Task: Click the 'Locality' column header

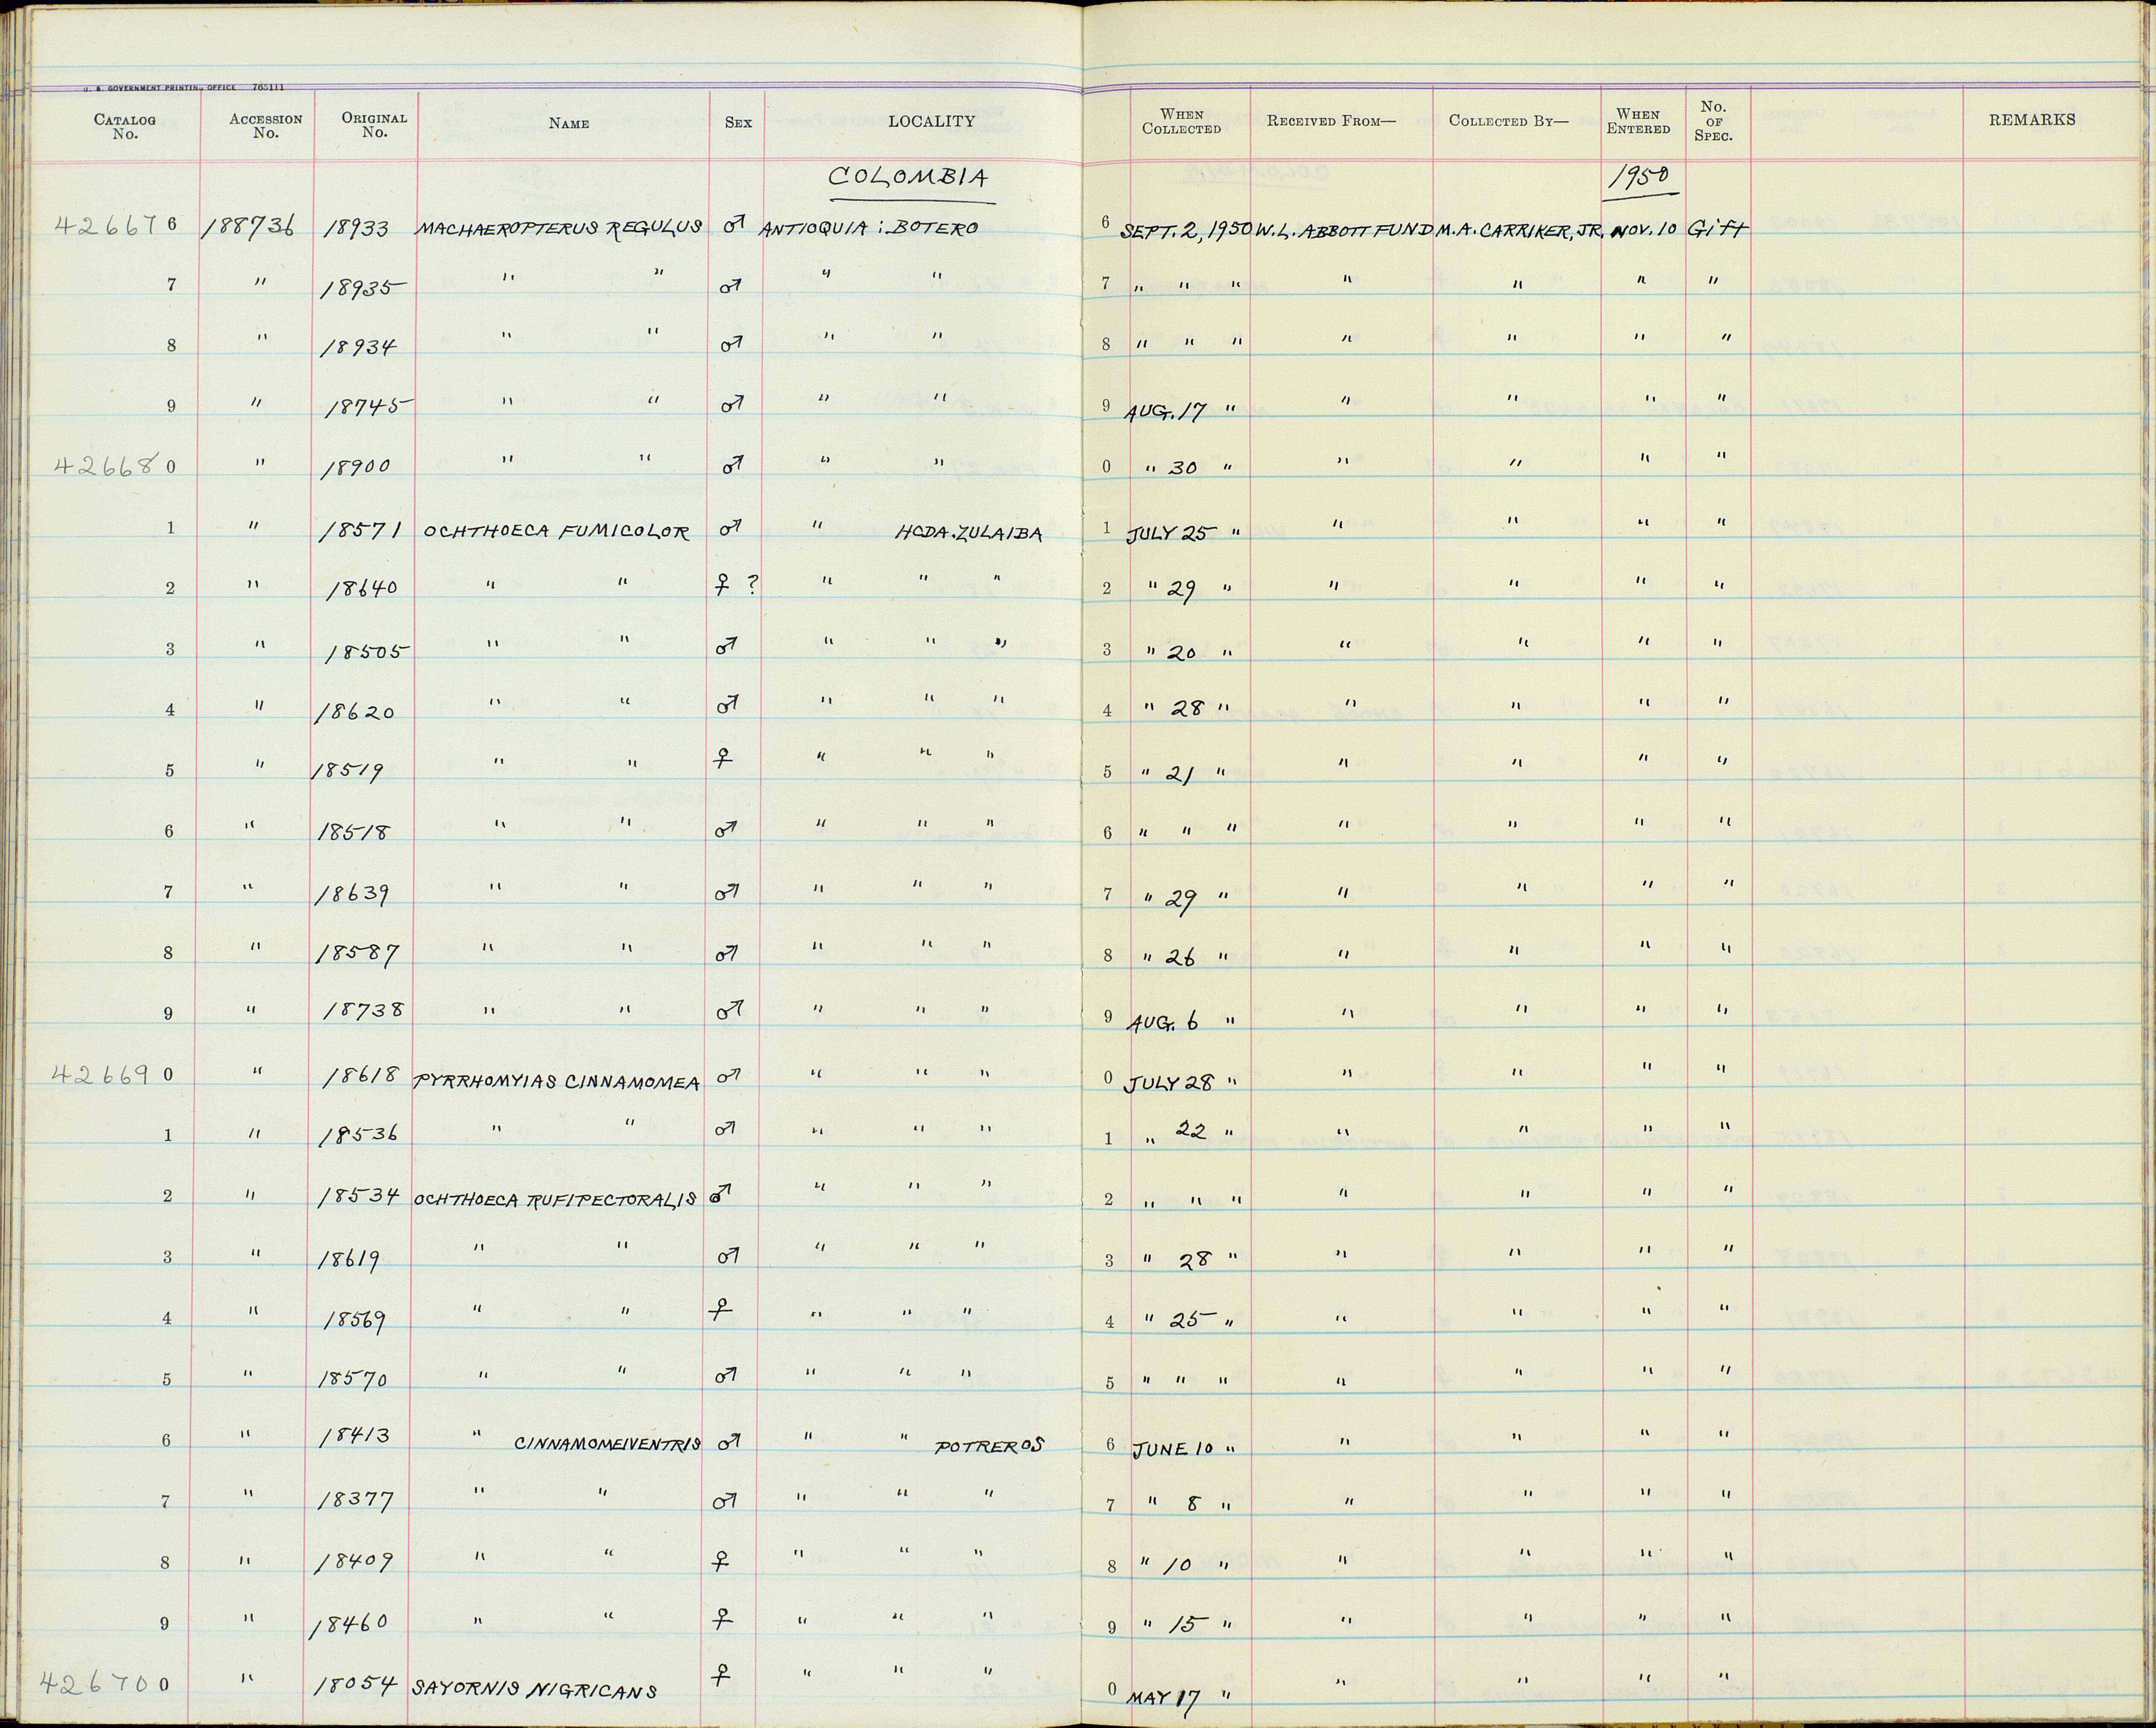Action: [931, 121]
